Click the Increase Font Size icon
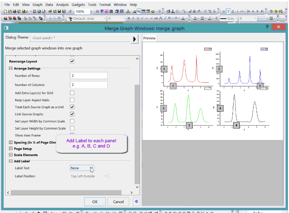The height and width of the screenshot is (213, 289). (x=161, y=18)
